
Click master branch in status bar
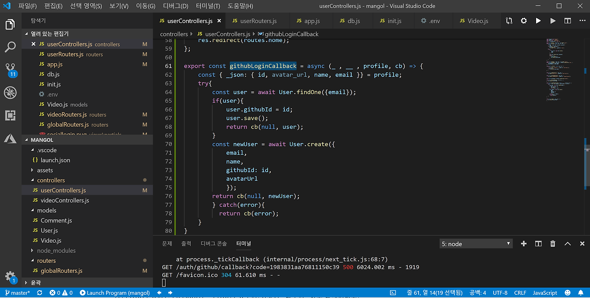point(18,292)
